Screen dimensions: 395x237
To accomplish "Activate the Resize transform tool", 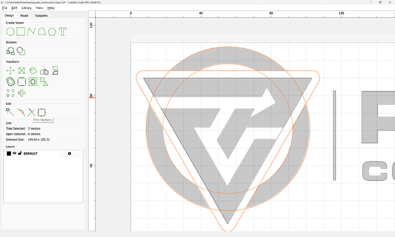I will 22,71.
